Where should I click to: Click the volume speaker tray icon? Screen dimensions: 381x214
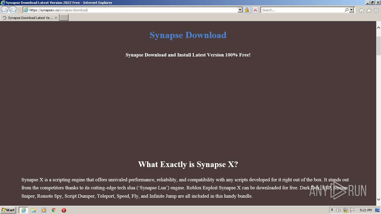(338, 210)
